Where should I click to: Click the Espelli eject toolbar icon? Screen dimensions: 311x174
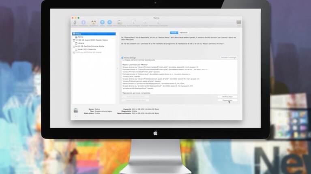click(109, 22)
